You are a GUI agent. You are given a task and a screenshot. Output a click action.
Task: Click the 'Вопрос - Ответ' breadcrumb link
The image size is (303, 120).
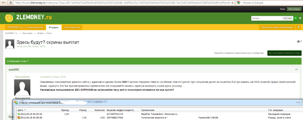pos(45,33)
